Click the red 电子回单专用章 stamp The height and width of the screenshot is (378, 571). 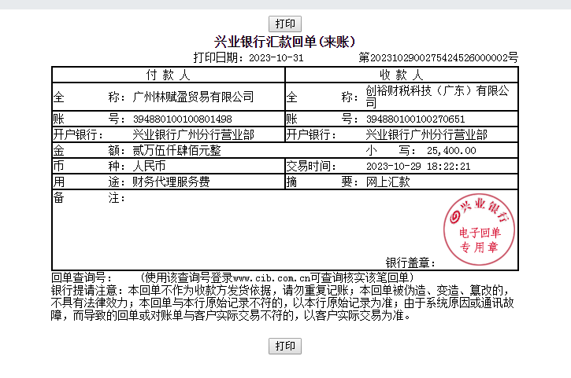(479, 229)
